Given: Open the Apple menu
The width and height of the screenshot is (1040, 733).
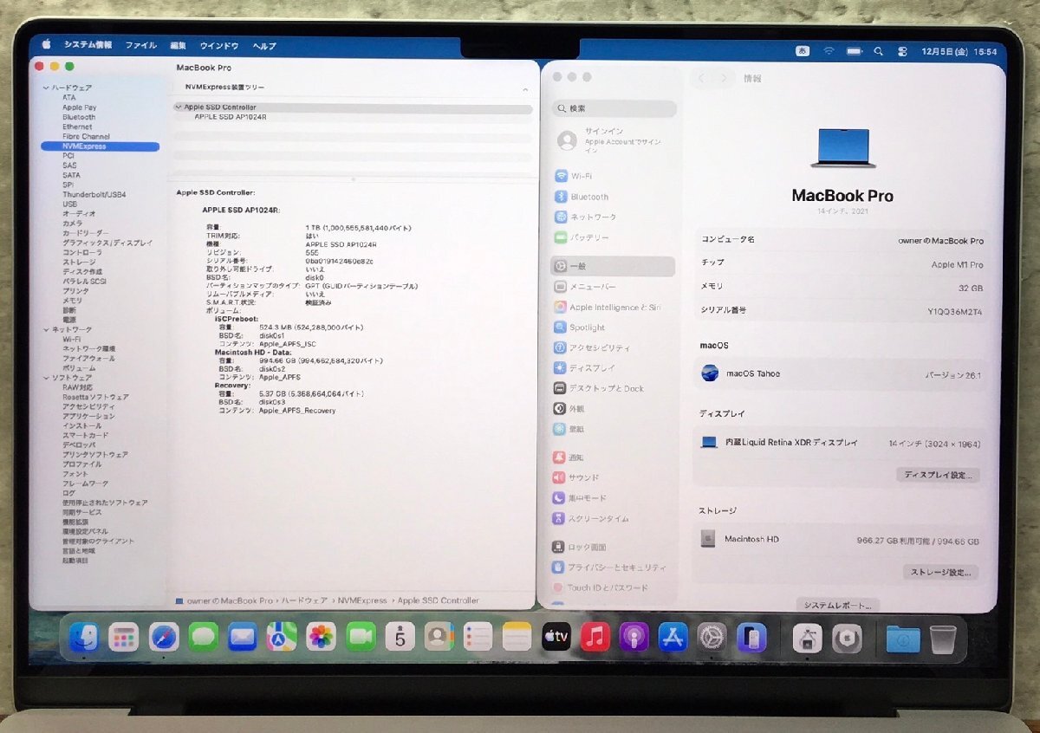Looking at the screenshot, I should click(x=46, y=45).
